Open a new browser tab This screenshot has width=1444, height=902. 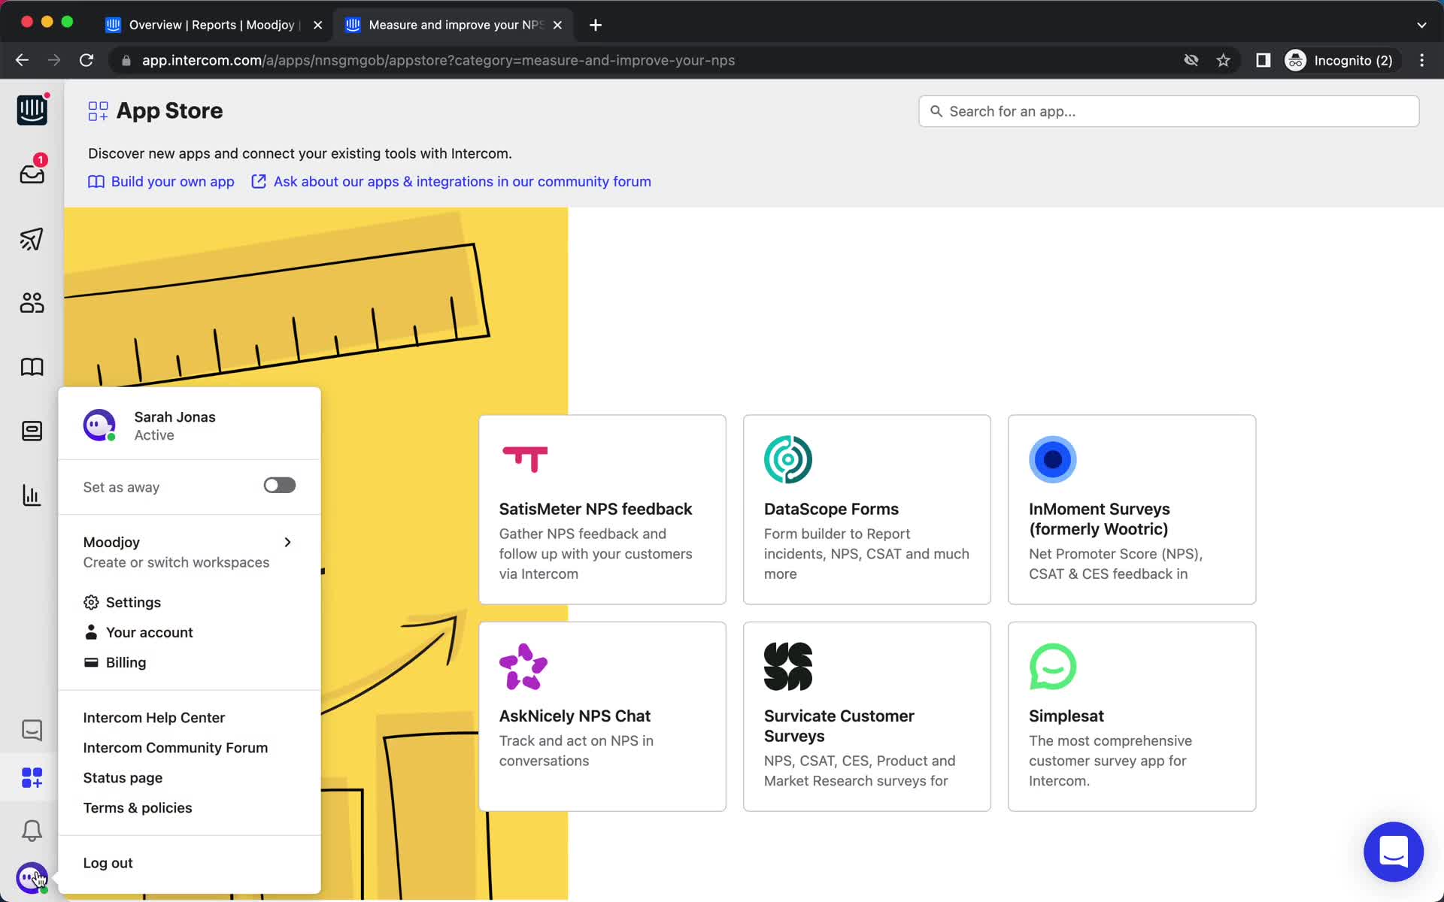click(x=596, y=25)
